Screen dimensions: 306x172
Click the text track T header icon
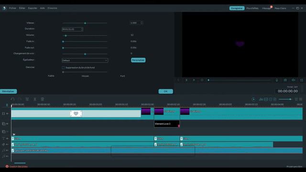[3, 139]
